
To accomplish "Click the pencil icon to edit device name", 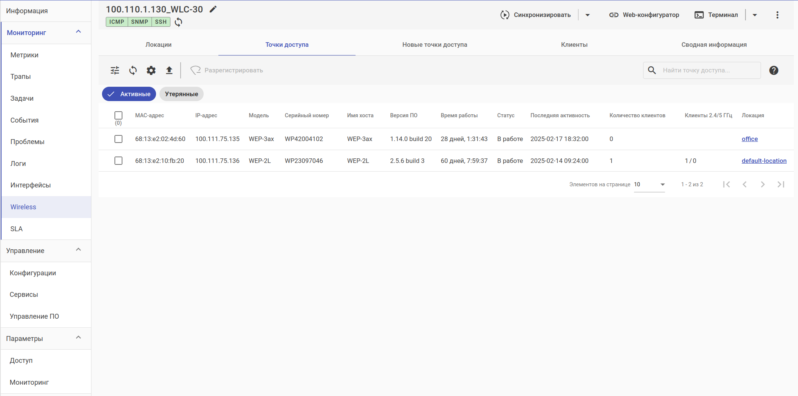I will [213, 9].
